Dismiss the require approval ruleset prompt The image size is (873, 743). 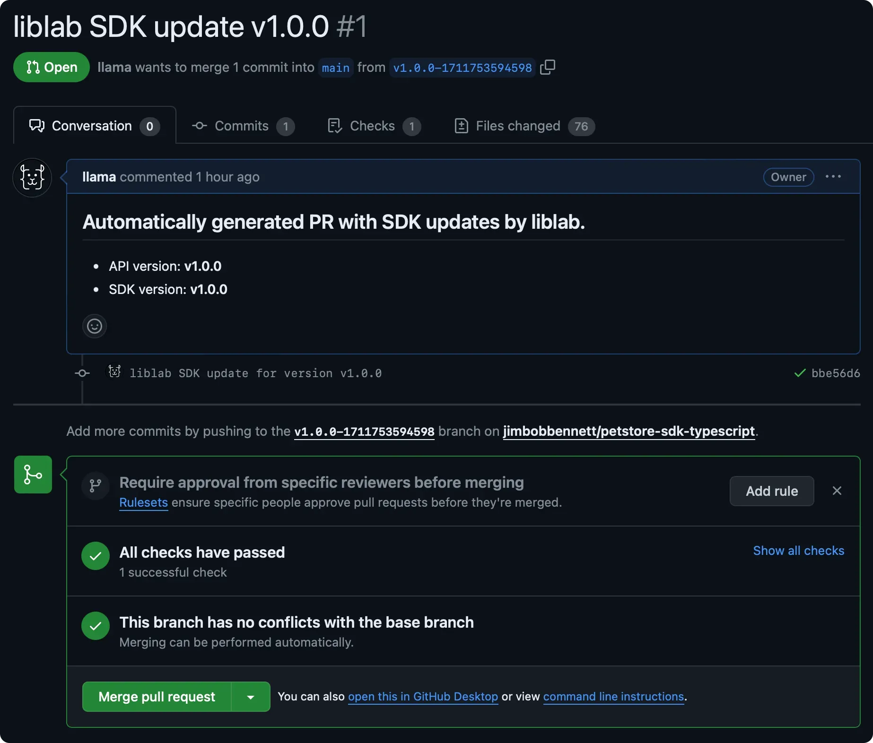(x=837, y=491)
